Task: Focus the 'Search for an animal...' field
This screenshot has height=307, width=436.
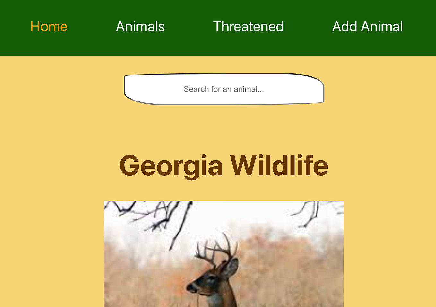Action: [224, 89]
